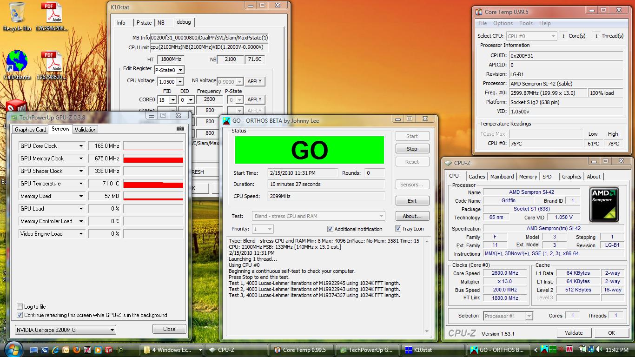Click Close button in GPU-Z

[x=169, y=329]
